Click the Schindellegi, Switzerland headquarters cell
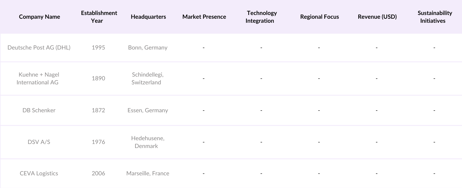Viewport: 462px width, 188px height. click(x=147, y=78)
